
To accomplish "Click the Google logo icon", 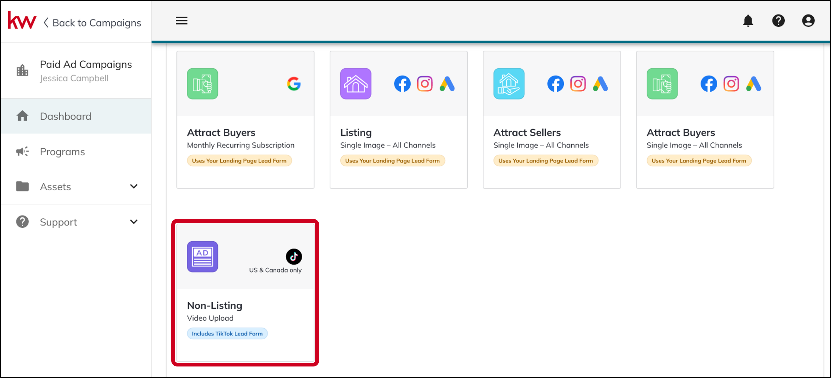I will click(294, 84).
